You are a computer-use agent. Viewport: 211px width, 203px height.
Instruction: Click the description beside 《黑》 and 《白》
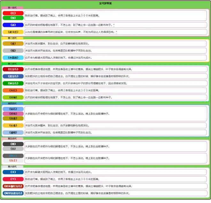[67, 147]
